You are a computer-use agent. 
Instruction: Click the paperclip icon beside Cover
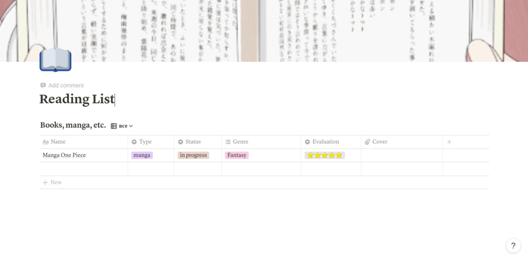pyautogui.click(x=367, y=142)
